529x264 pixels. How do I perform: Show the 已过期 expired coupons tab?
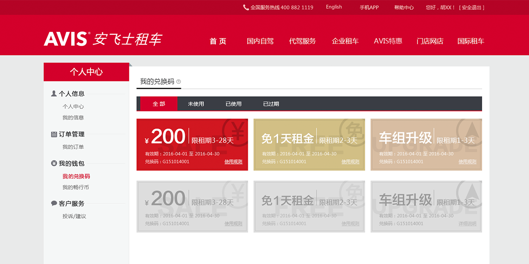click(x=271, y=104)
